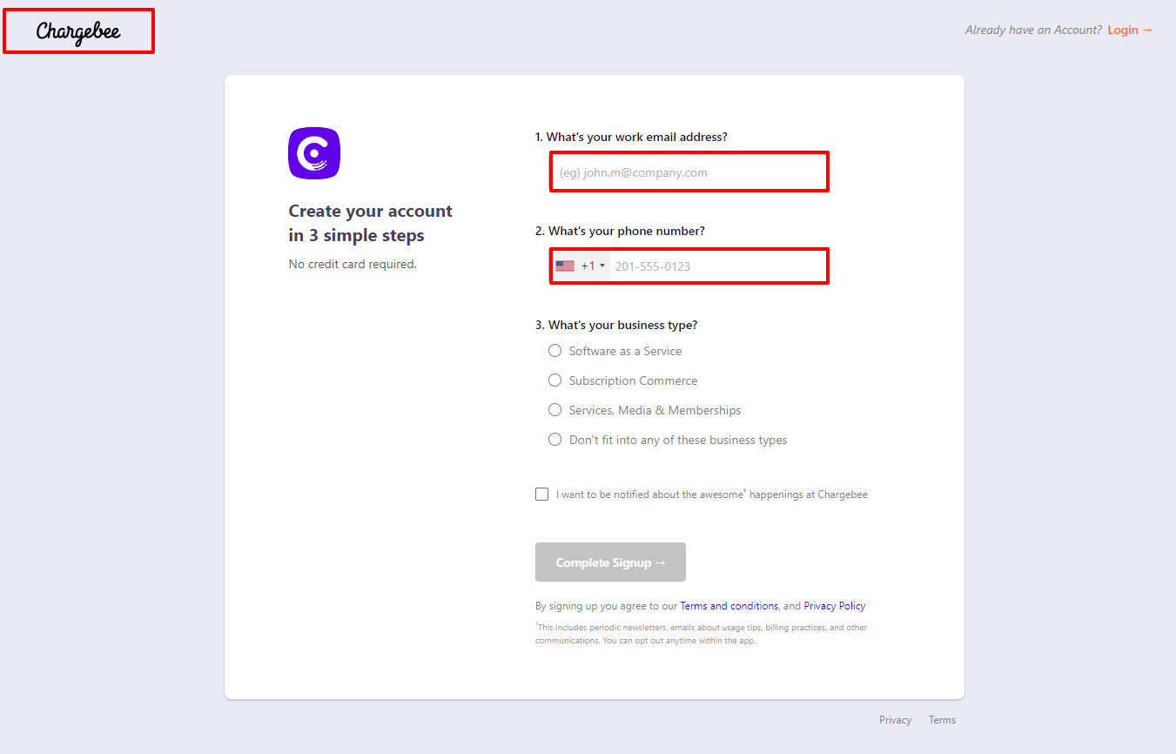Screen dimensions: 1176x754
Task: Select Services, Media & Memberships radio button
Action: click(555, 410)
